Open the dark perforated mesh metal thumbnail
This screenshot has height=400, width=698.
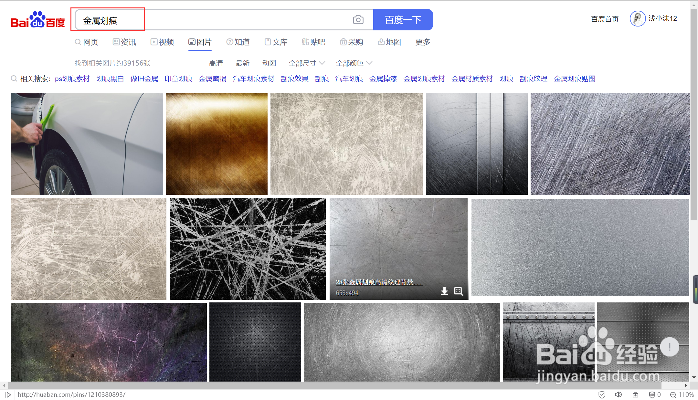tap(255, 342)
